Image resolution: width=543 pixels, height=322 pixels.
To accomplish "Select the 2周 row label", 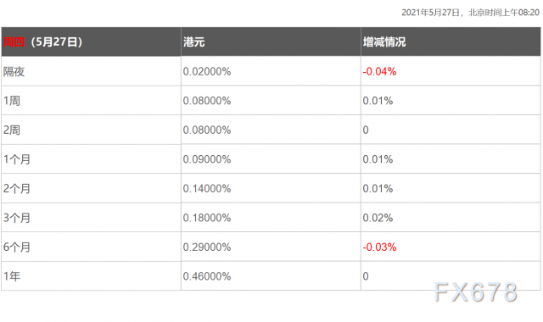I will (12, 130).
